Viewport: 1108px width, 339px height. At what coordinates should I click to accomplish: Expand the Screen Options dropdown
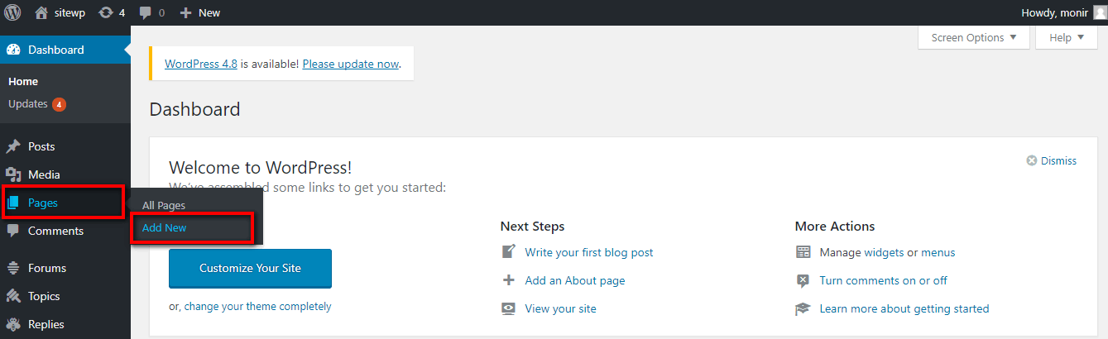(974, 37)
